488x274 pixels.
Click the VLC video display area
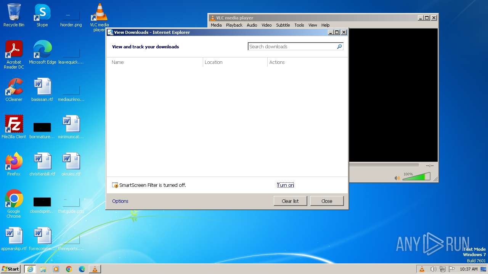tap(393, 95)
